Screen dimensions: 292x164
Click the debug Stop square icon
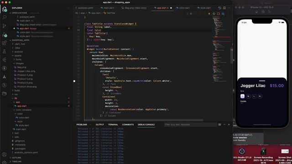(219, 14)
